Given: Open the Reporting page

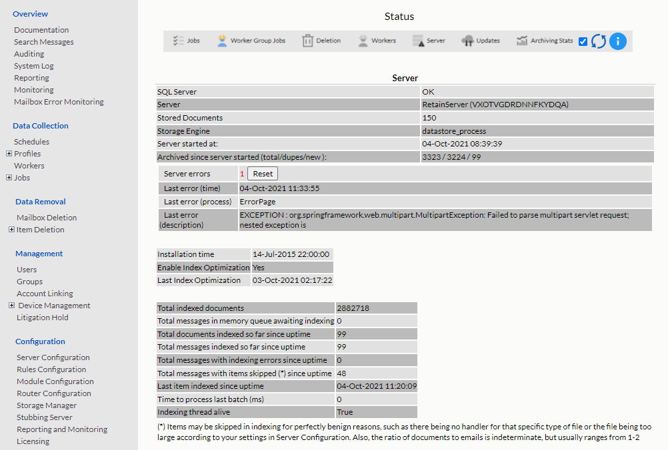Looking at the screenshot, I should point(31,78).
